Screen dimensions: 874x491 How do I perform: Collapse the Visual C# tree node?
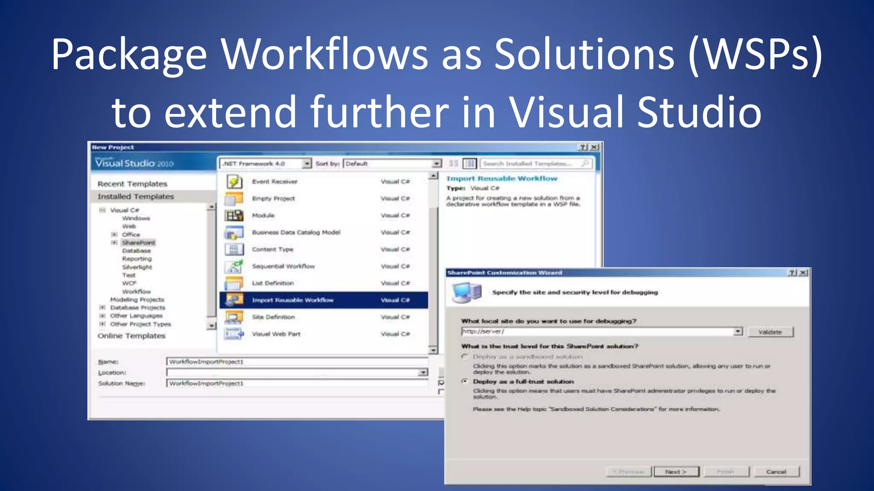(x=102, y=210)
